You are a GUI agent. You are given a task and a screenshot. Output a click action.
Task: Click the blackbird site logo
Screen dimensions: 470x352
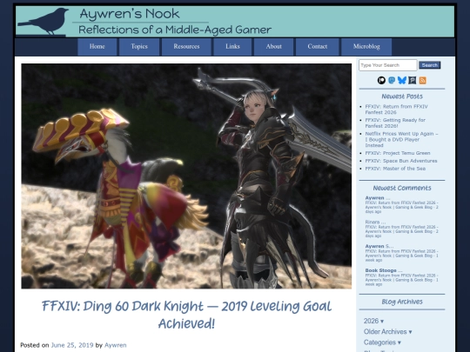pyautogui.click(x=44, y=21)
